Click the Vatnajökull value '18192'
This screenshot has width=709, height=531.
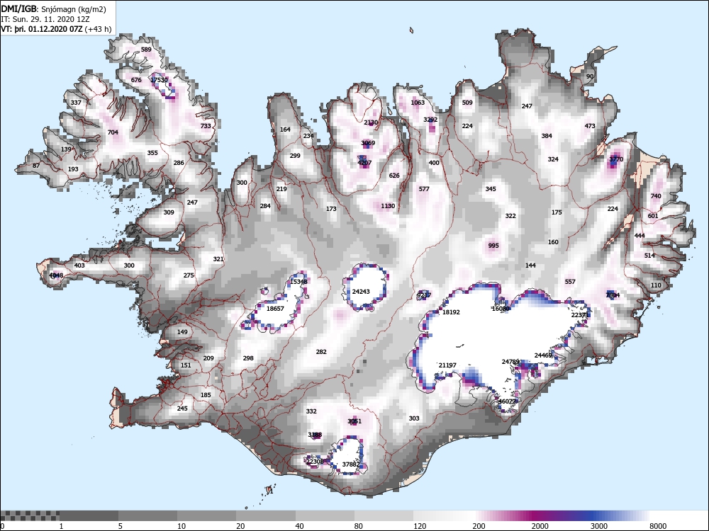point(451,312)
